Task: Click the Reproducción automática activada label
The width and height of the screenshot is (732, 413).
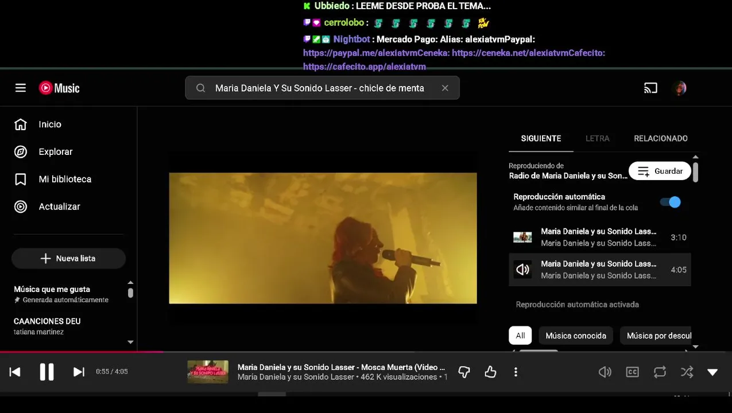Action: [x=577, y=305]
